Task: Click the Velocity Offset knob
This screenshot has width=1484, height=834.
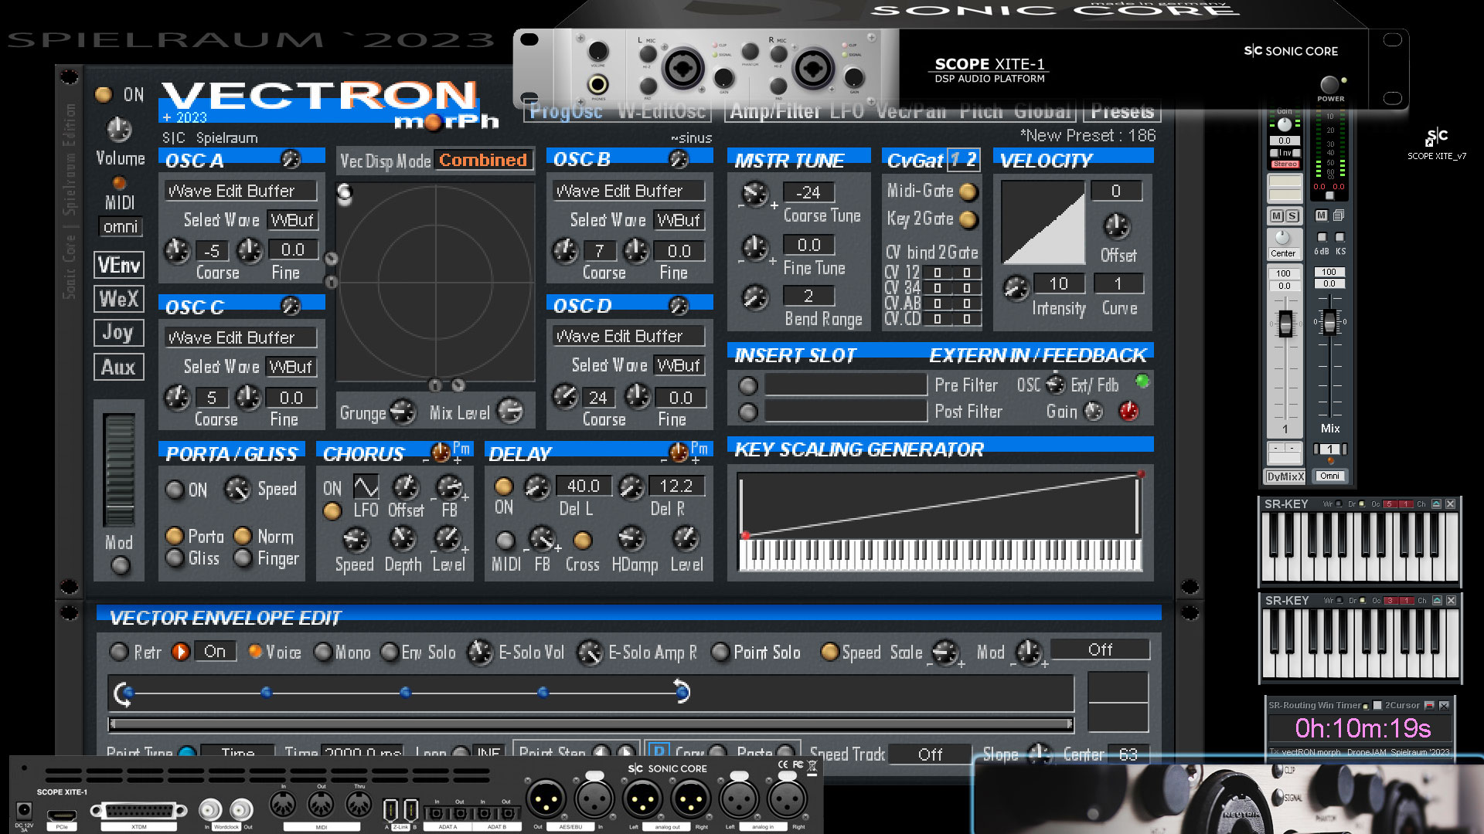Action: [x=1116, y=226]
